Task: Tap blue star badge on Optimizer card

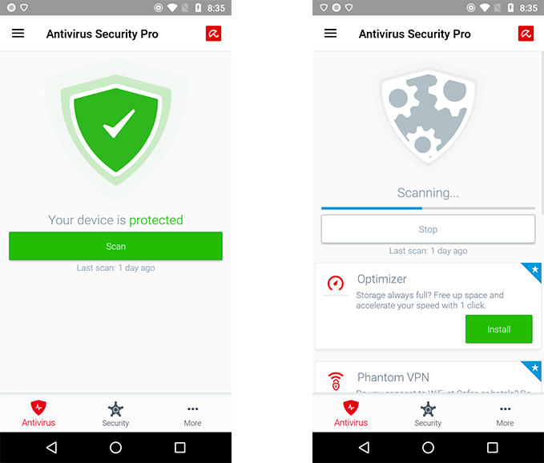Action: (534, 270)
